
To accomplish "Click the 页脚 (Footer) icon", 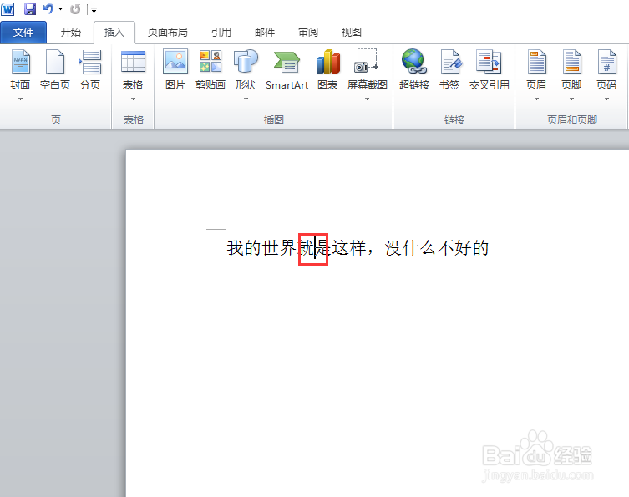I will [571, 62].
